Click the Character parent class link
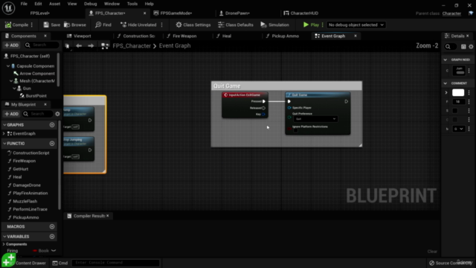The image size is (476, 268). (x=451, y=13)
